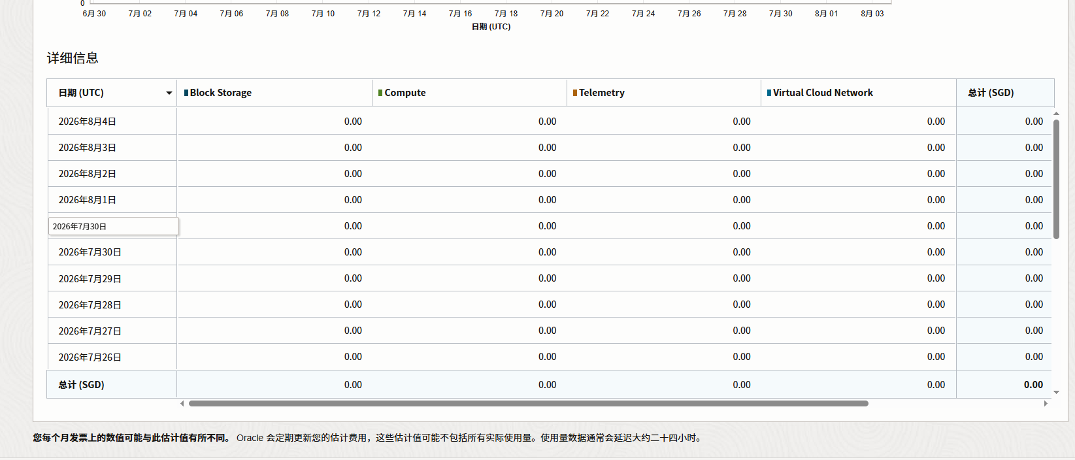Click the horizontal scroll left arrow

click(x=182, y=404)
